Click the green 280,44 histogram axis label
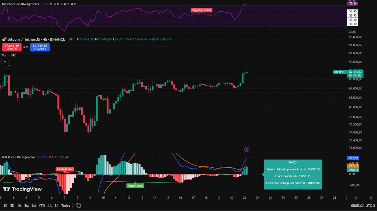Viewport: 377px width, 211px height. click(x=353, y=170)
